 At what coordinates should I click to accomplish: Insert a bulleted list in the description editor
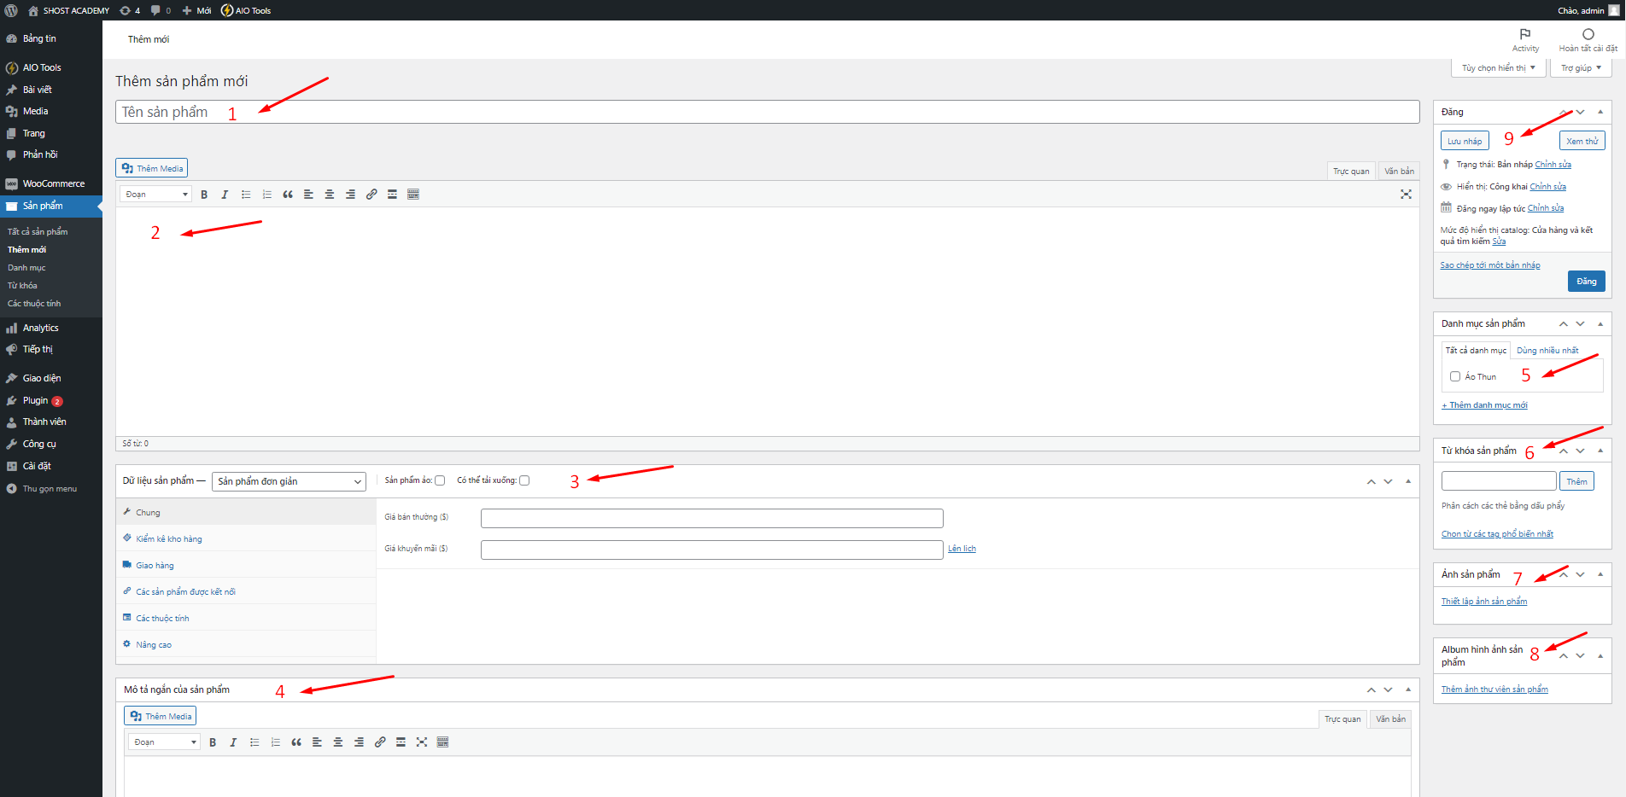[246, 194]
